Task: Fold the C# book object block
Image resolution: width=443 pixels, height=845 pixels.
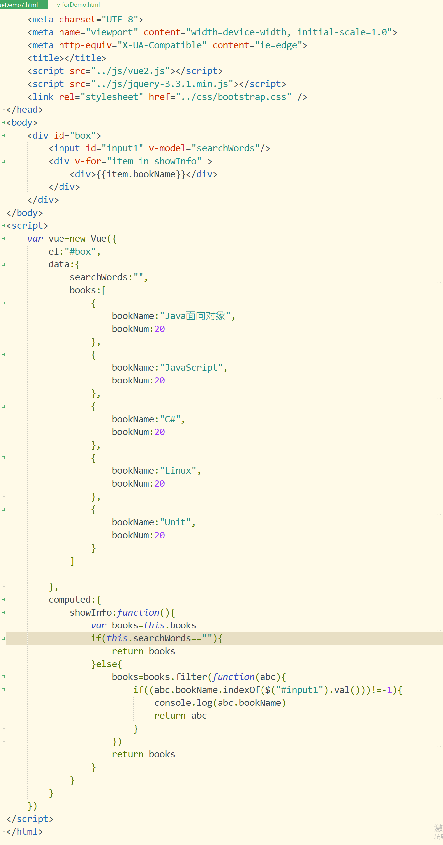Action: tap(3, 406)
